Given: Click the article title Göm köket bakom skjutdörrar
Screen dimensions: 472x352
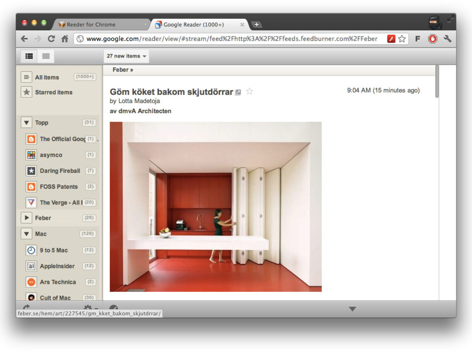Looking at the screenshot, I should point(172,92).
